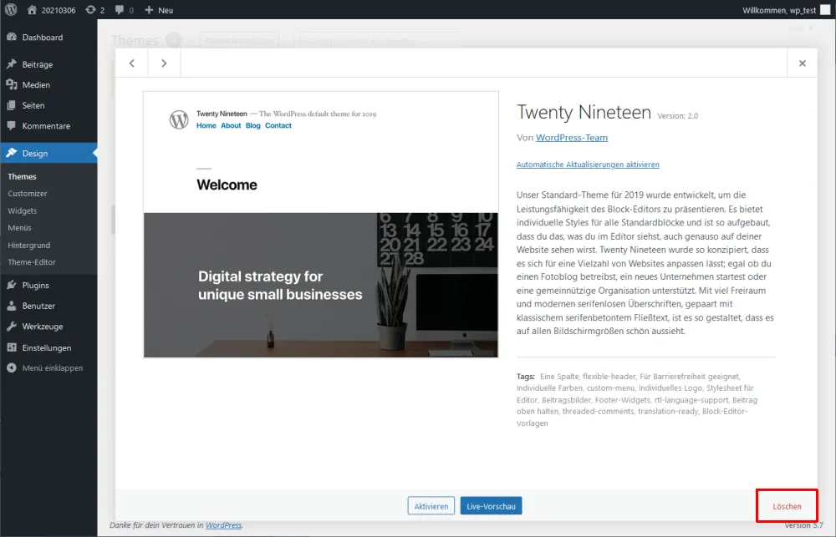Screen dimensions: 836x537
Task: Click Automatische Aktualisierungen aktivieren link
Action: 588,165
